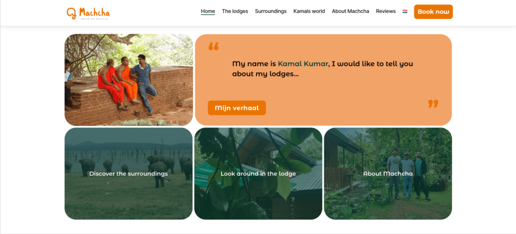Open the Discover the surroundings card
The image size is (516, 234).
tap(128, 173)
